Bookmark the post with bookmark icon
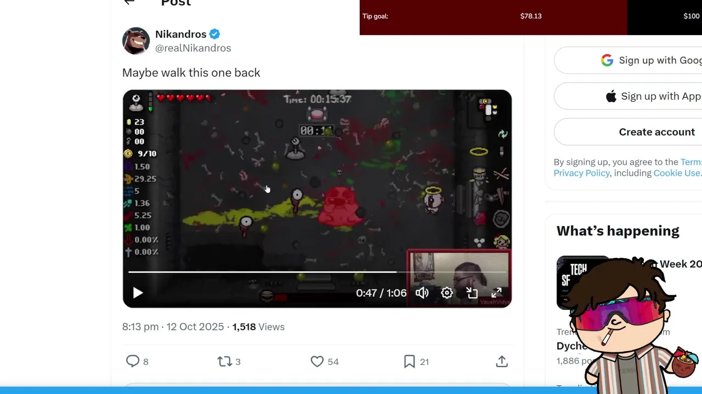This screenshot has width=702, height=394. coord(409,361)
